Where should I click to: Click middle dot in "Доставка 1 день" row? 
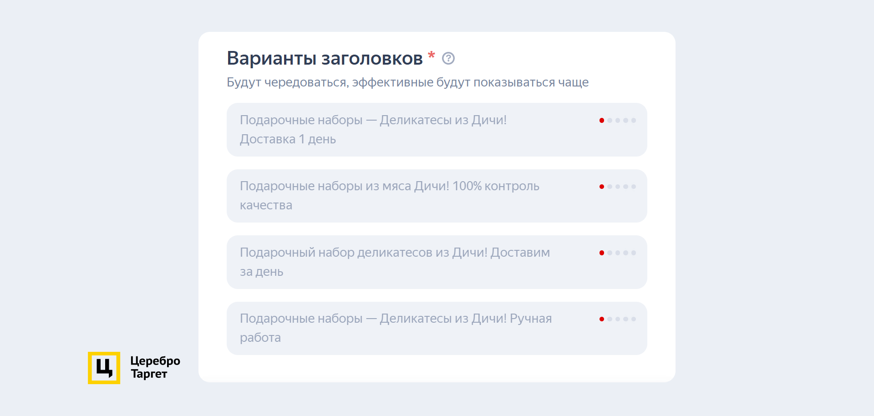[618, 121]
